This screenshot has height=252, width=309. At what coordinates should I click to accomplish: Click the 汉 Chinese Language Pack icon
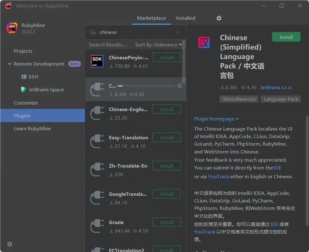(x=204, y=42)
